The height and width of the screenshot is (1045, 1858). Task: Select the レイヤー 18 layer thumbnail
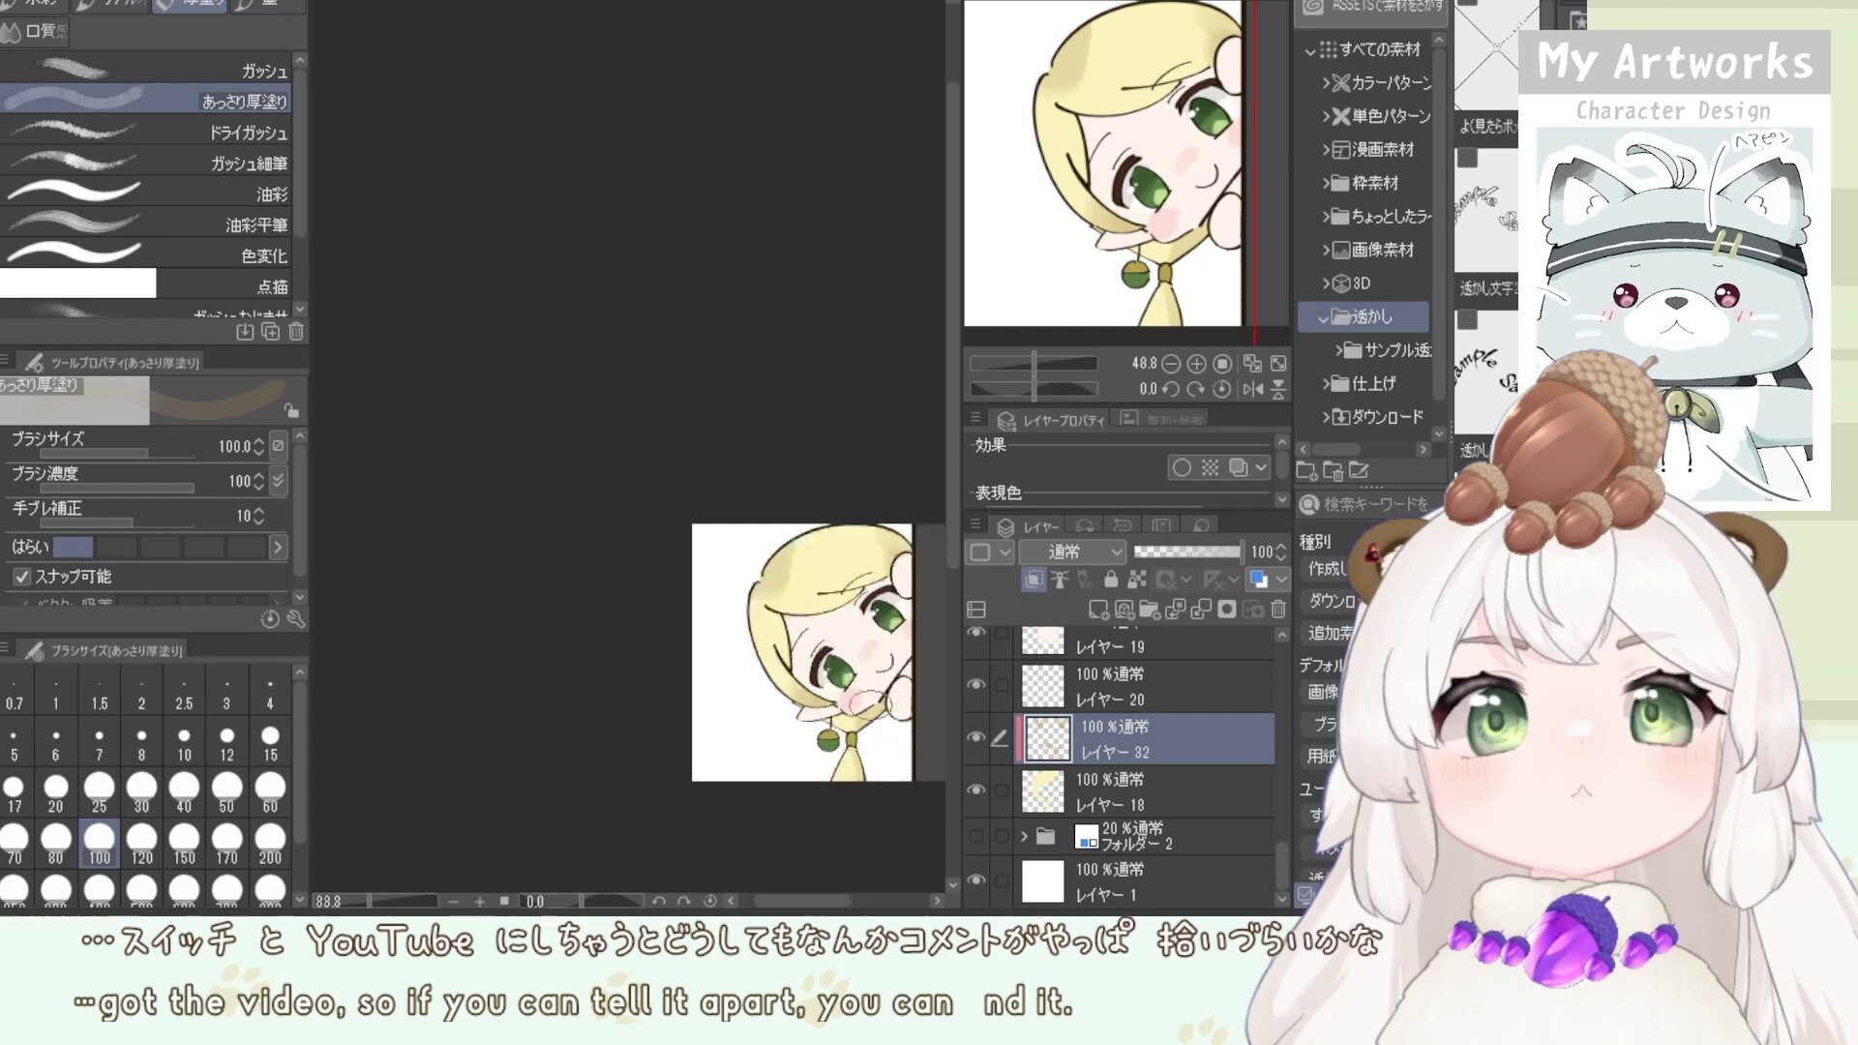tap(1043, 792)
